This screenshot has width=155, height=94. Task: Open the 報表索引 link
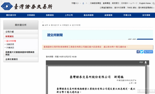pos(115,3)
